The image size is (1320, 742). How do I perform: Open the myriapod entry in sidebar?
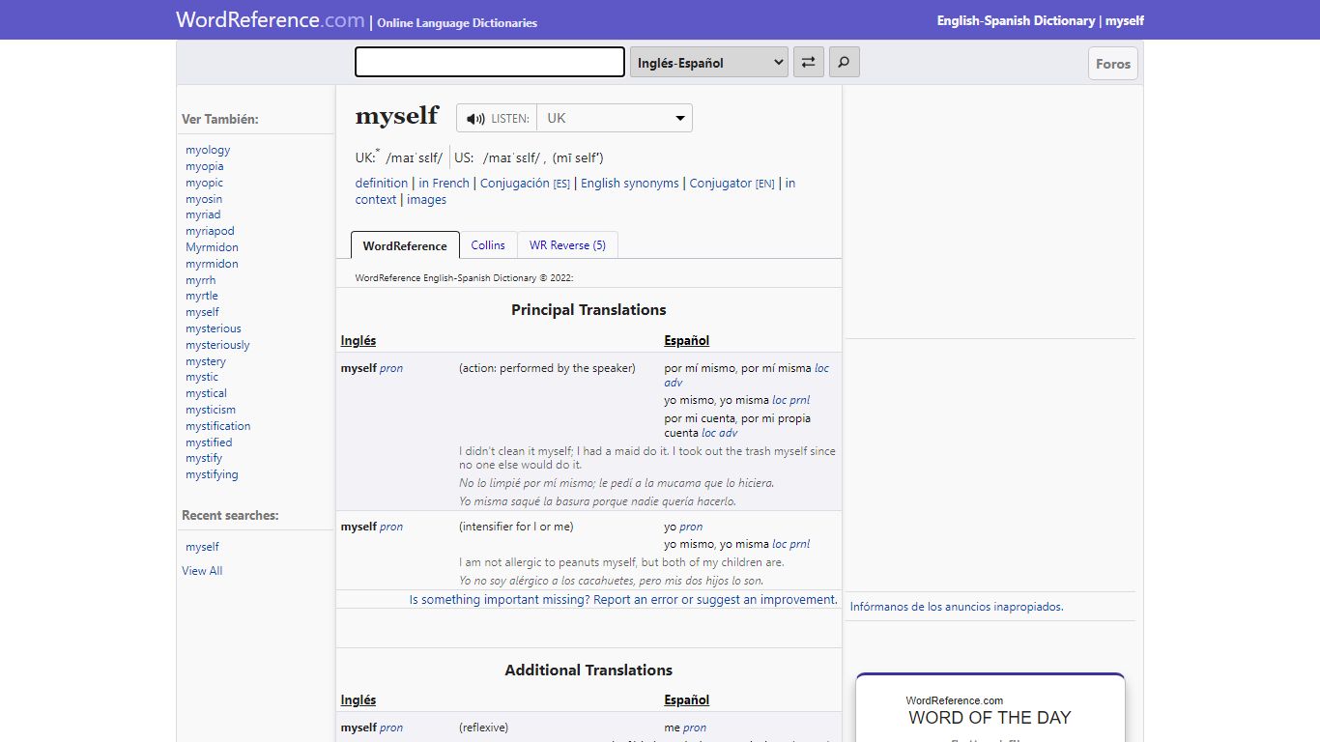210,231
